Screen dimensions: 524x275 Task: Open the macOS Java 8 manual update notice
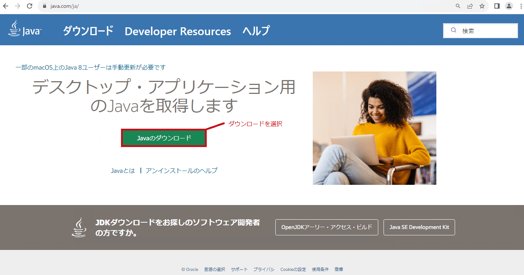coord(91,67)
